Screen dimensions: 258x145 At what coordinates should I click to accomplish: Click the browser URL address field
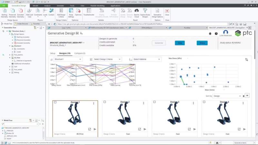pos(143,24)
